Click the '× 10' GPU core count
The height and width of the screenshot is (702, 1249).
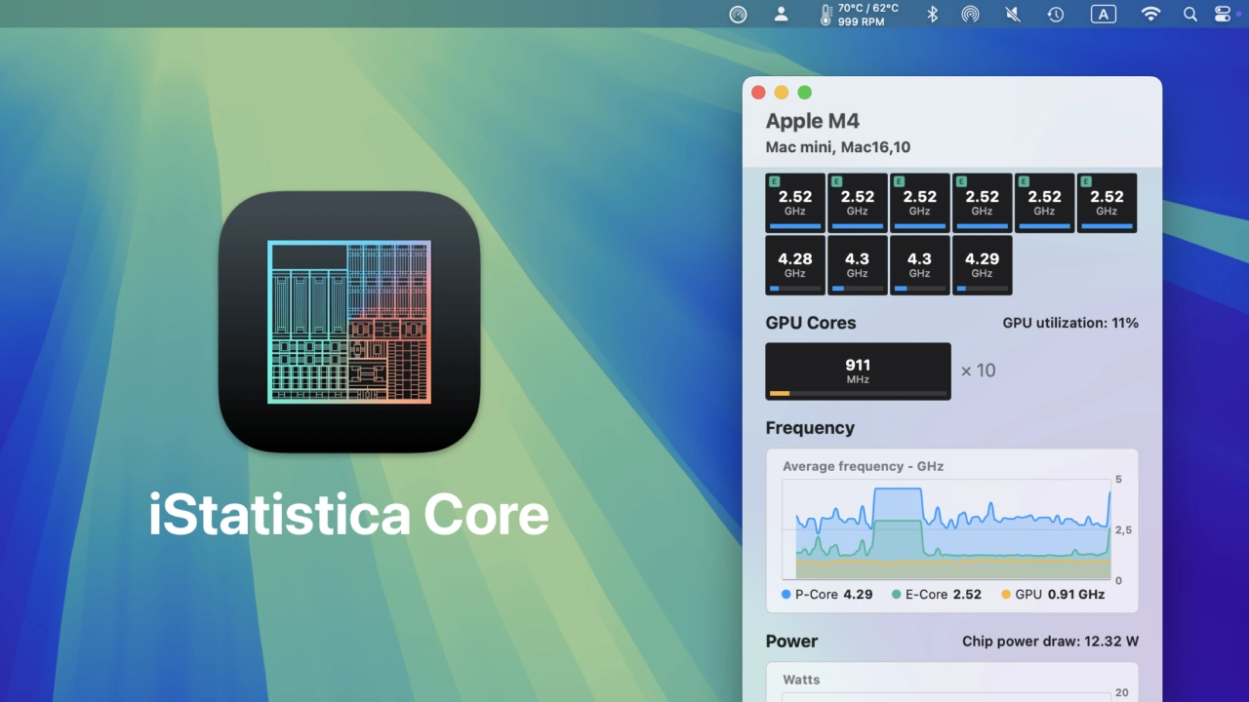coord(978,370)
